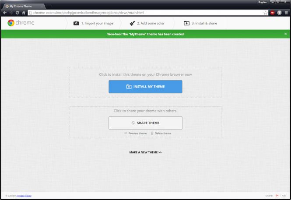Viewport: 291px width, 200px height.
Task: Select the address bar URL field
Action: [x=147, y=13]
